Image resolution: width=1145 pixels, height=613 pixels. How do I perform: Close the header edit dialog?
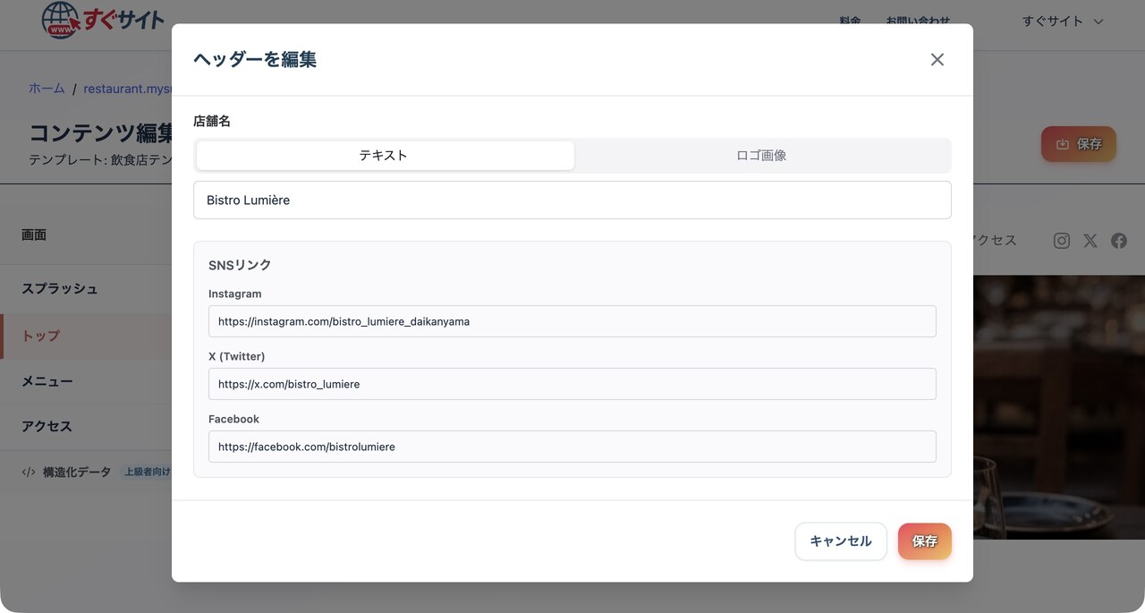(x=937, y=60)
